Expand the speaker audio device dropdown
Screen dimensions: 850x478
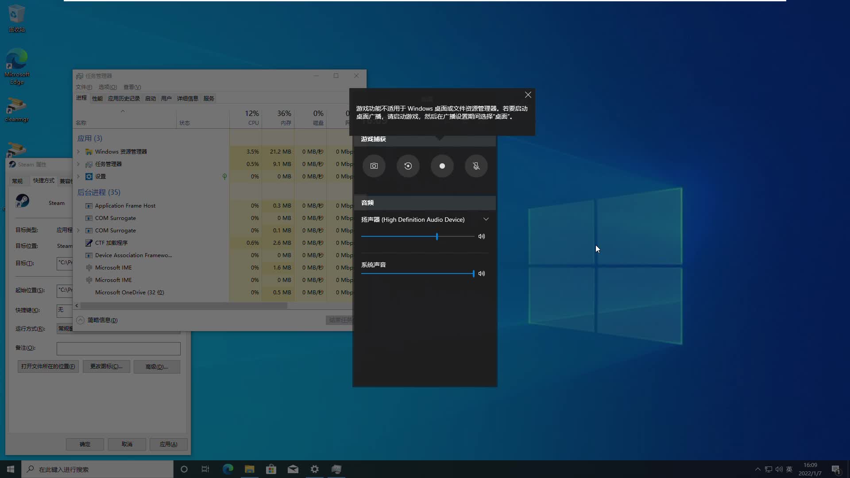click(x=486, y=220)
